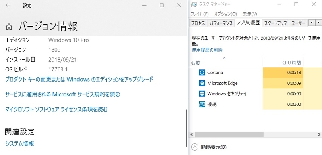The width and height of the screenshot is (322, 155).
Task: Sort by the CPU 時間 column header
Action: click(283, 63)
